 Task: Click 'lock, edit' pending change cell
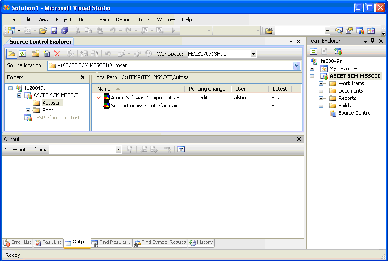197,98
